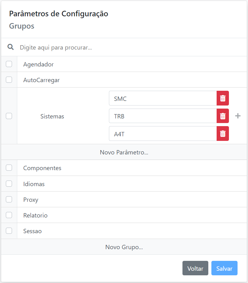Click Novo Parâmetro... to add parameter
The height and width of the screenshot is (283, 248).
pos(124,152)
